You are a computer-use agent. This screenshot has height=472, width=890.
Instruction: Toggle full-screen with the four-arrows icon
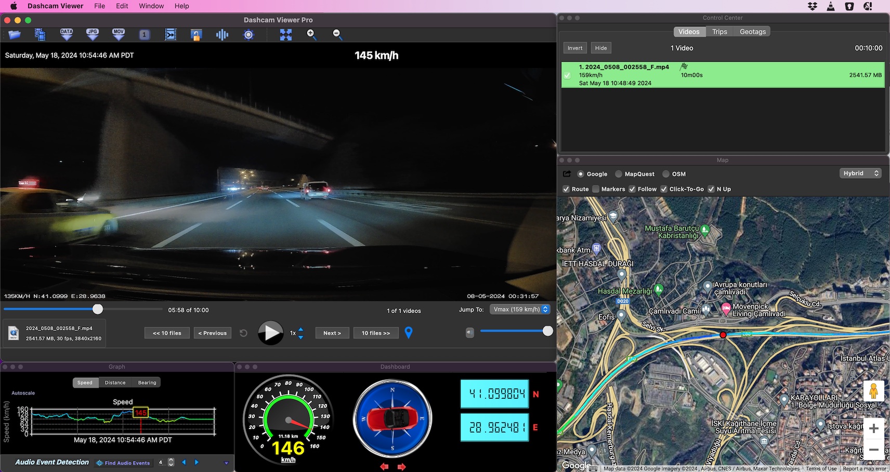tap(286, 35)
